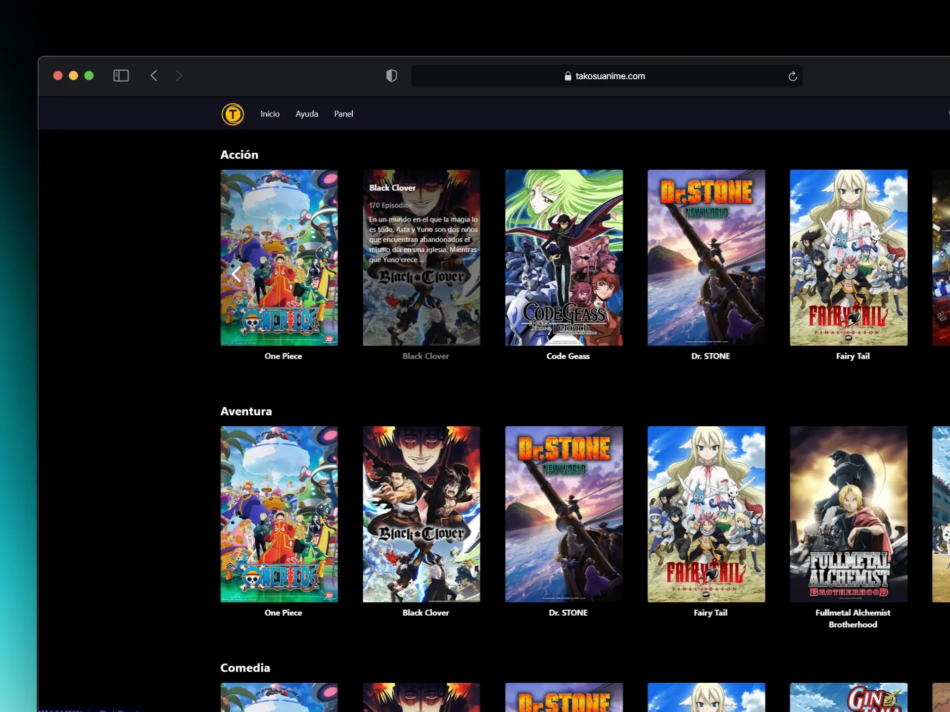Viewport: 950px width, 712px height.
Task: Go back with browser back arrow
Action: click(x=154, y=76)
